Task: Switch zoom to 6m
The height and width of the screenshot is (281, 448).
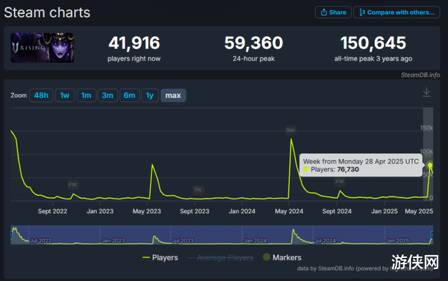Action: [129, 95]
